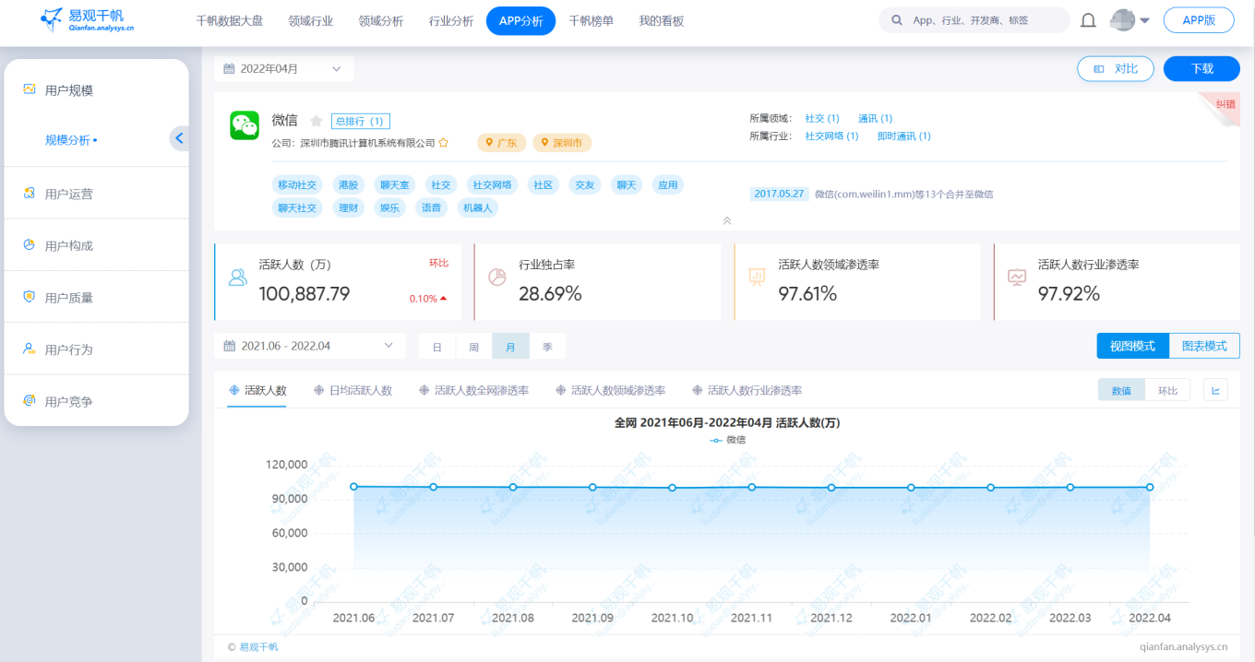This screenshot has width=1255, height=662.
Task: Open the 2022年04月 month dropdown
Action: [x=284, y=68]
